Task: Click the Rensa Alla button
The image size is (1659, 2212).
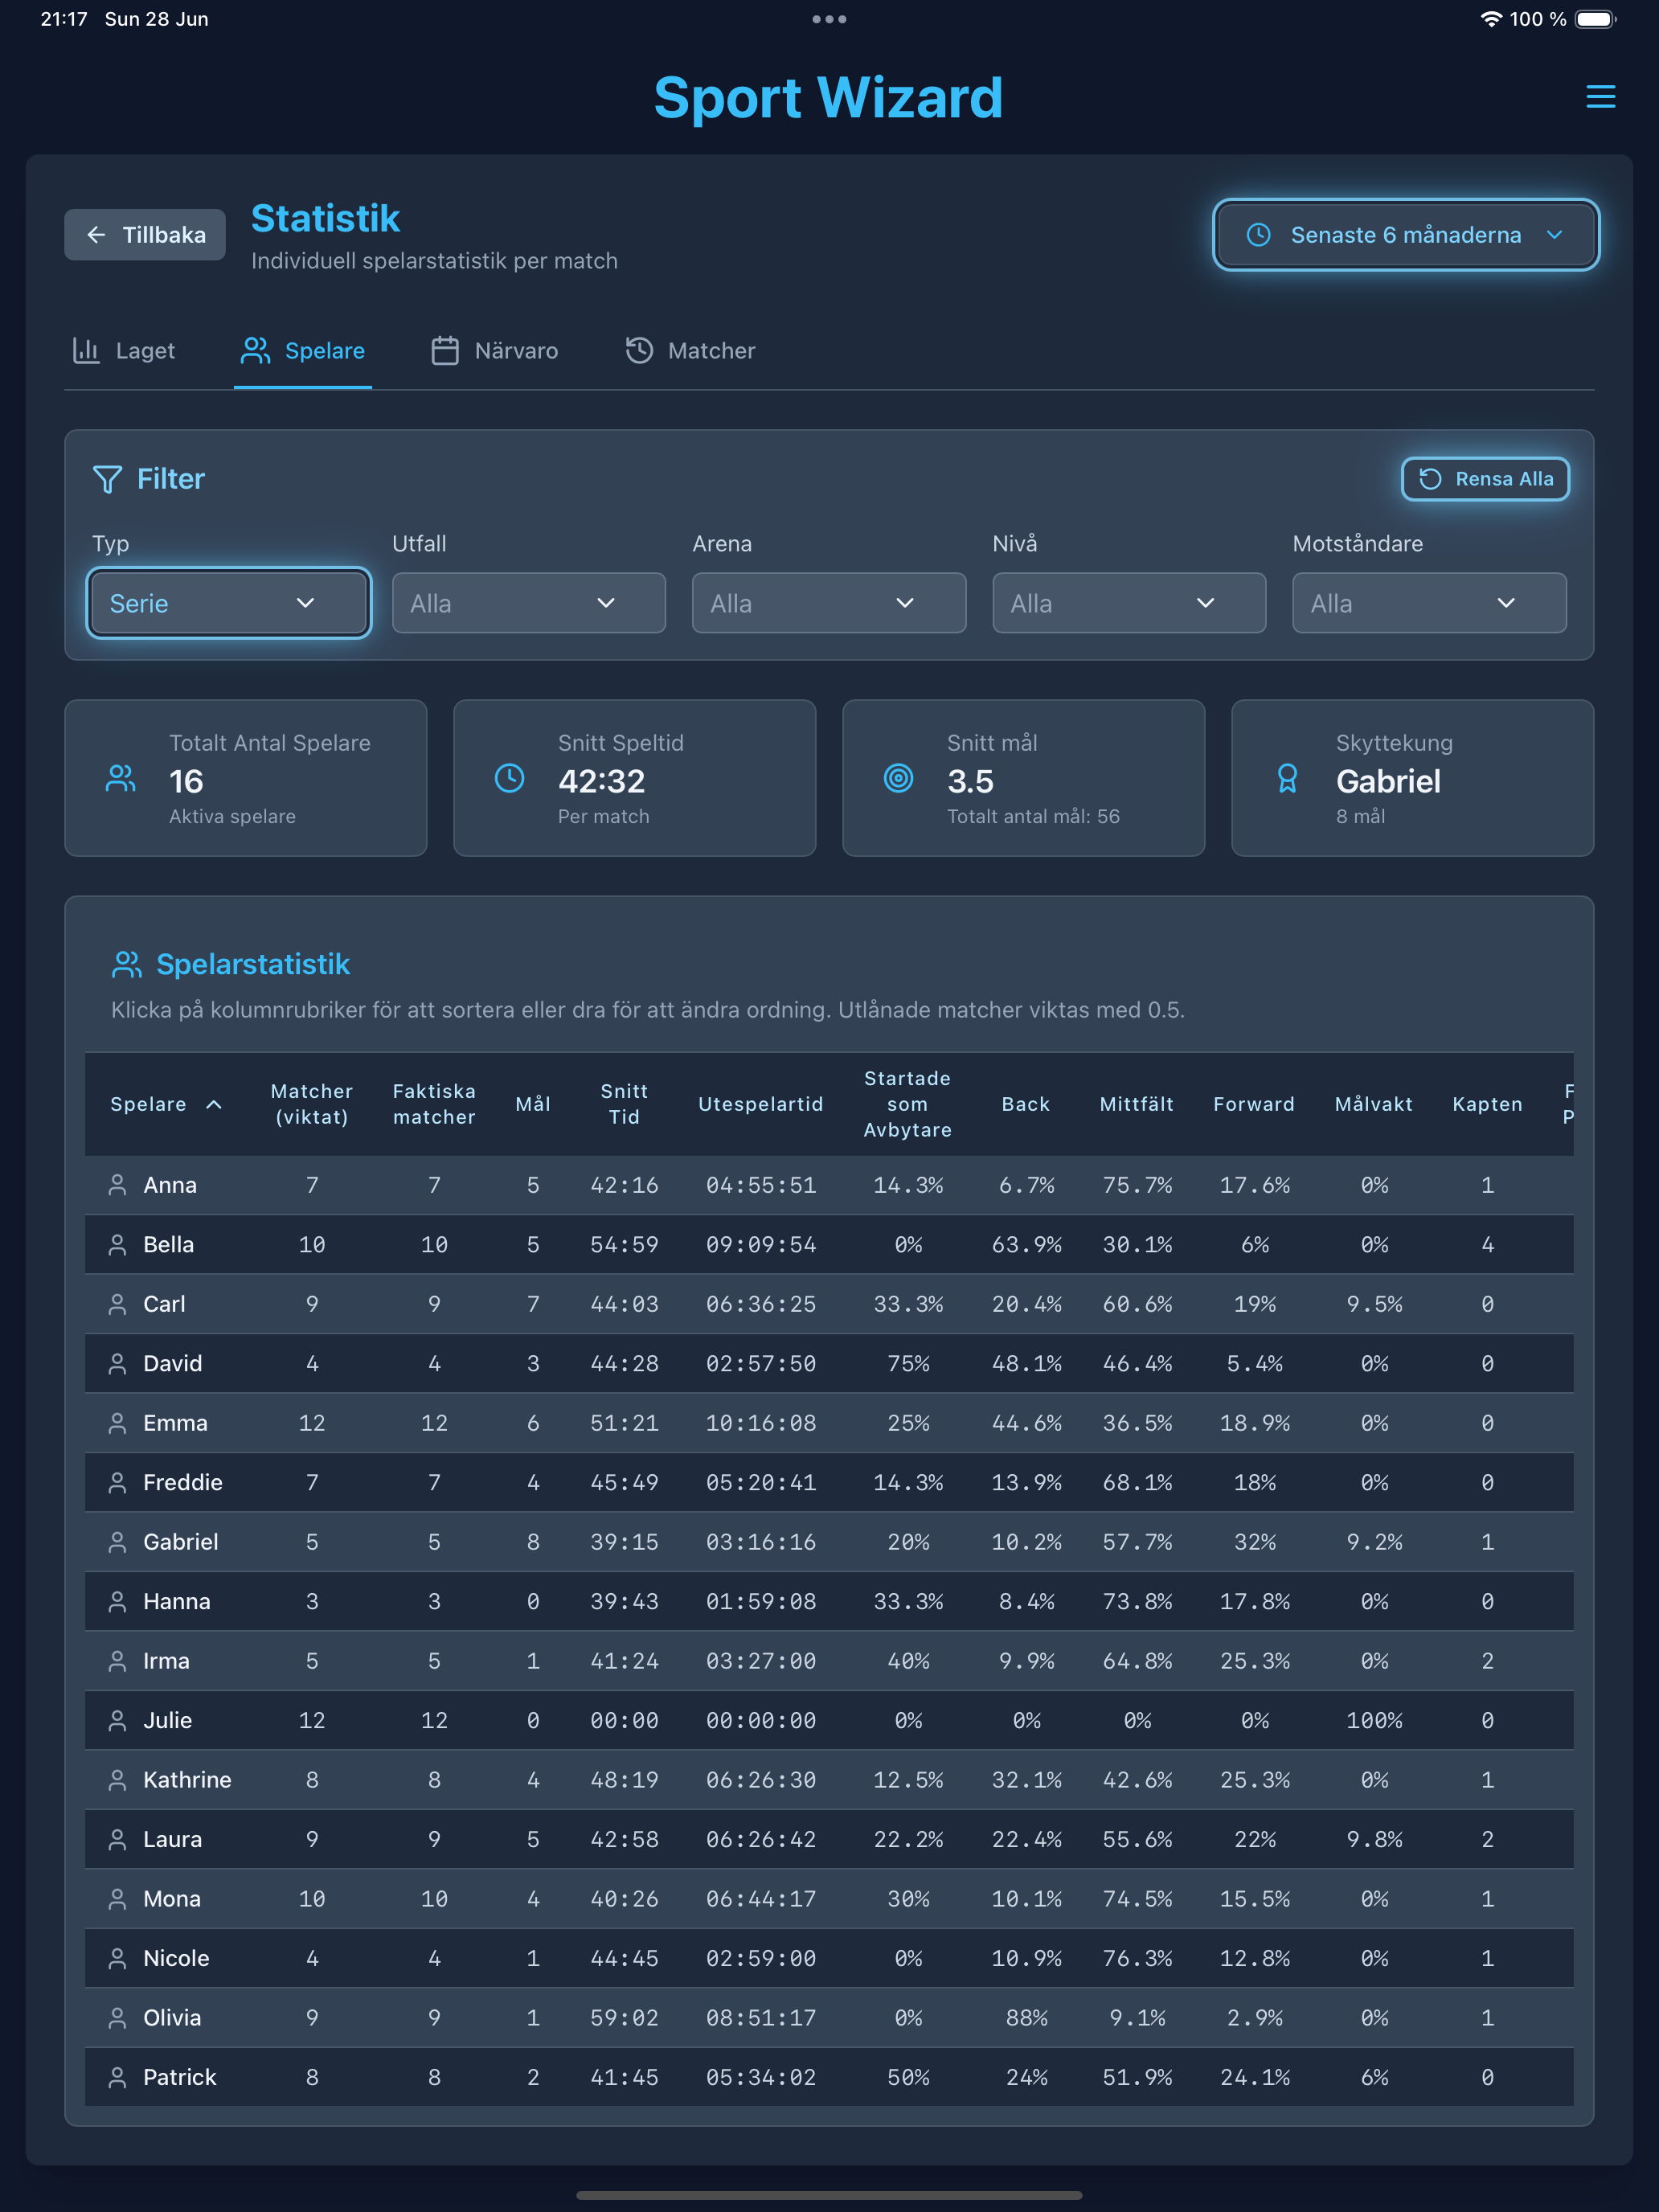Action: pyautogui.click(x=1485, y=479)
